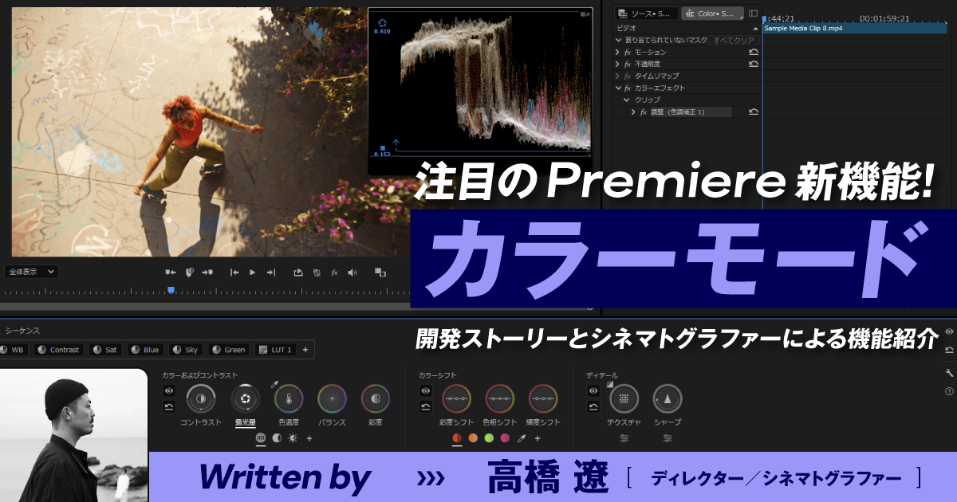Select the sun highlights range icon
Viewport: 957px width, 502px height.
[x=293, y=438]
